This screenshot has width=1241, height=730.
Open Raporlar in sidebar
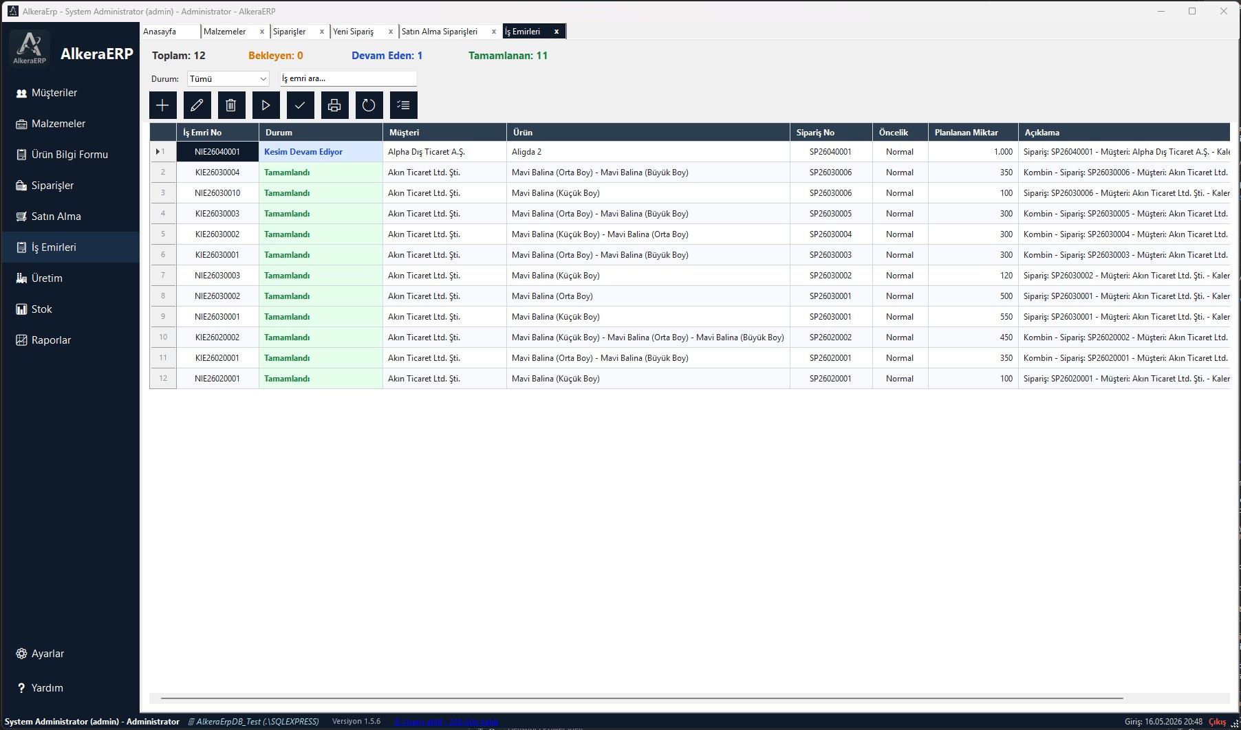(70, 340)
